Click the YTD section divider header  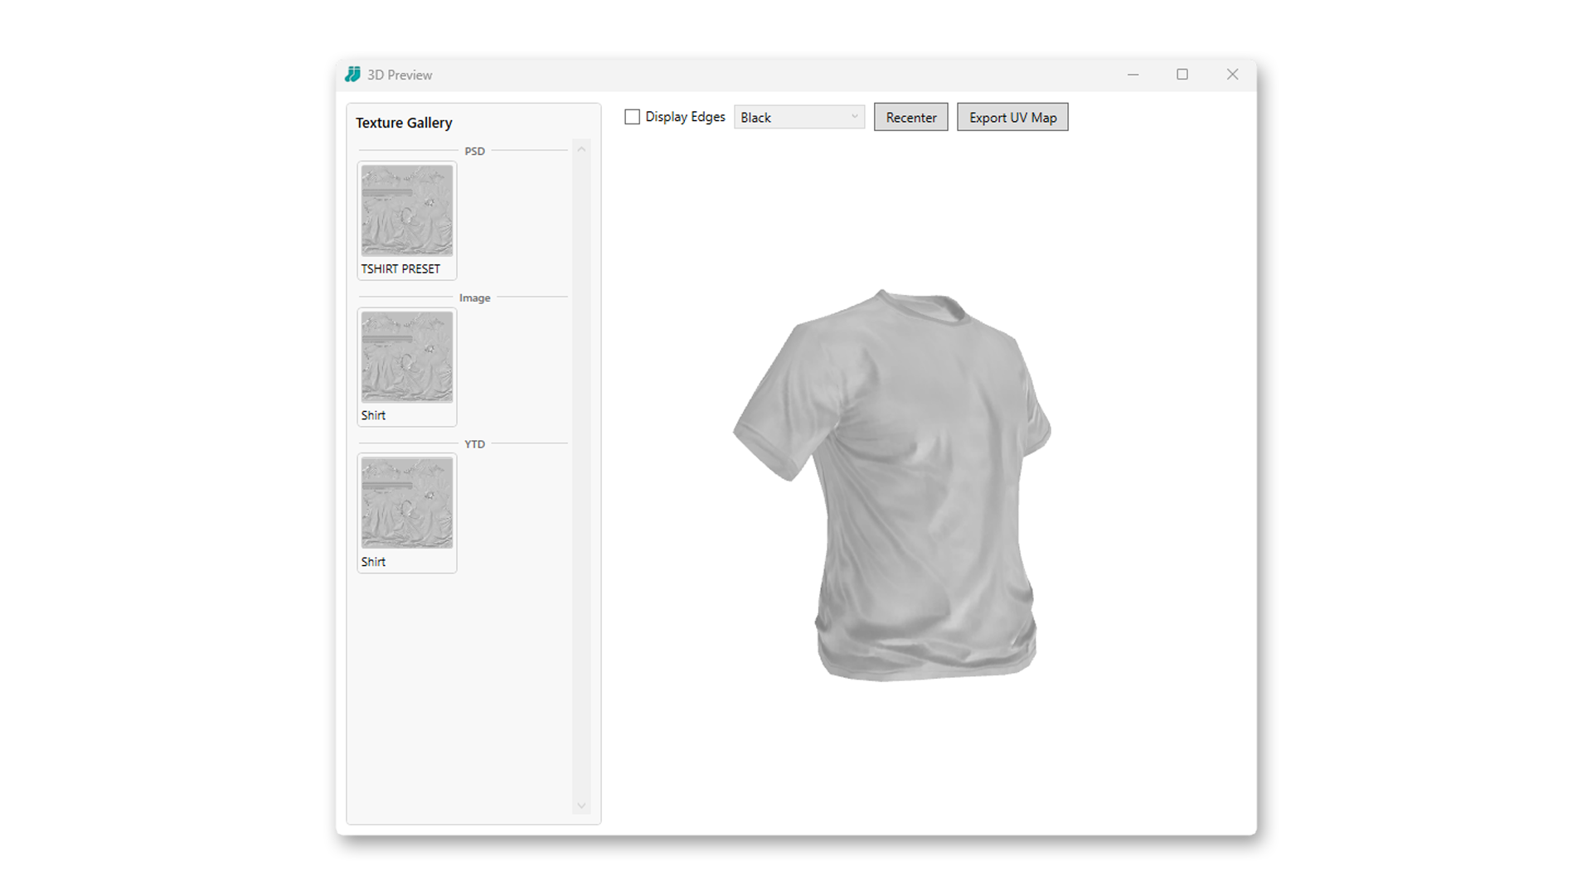[x=474, y=443]
